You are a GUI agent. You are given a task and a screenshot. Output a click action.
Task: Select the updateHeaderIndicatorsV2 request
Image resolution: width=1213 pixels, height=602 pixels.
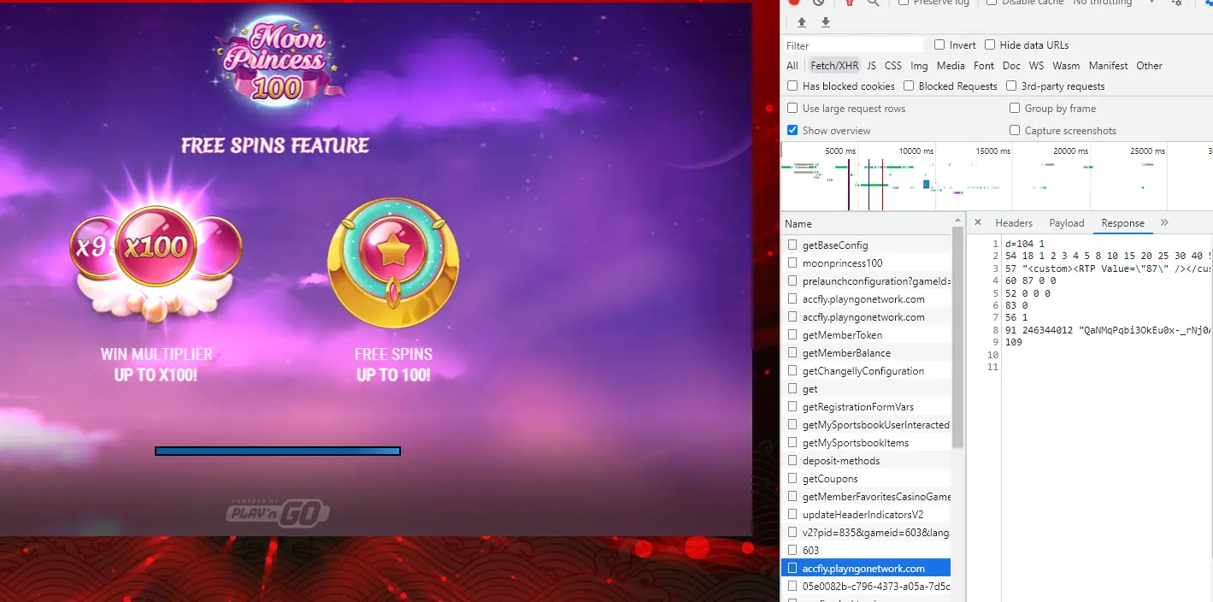click(866, 515)
